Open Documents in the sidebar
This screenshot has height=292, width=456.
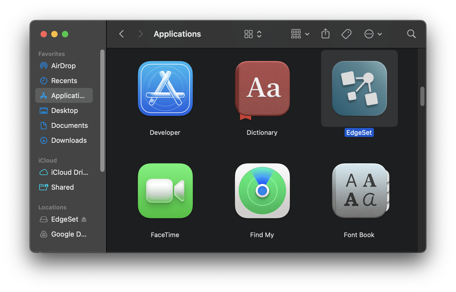click(x=64, y=125)
